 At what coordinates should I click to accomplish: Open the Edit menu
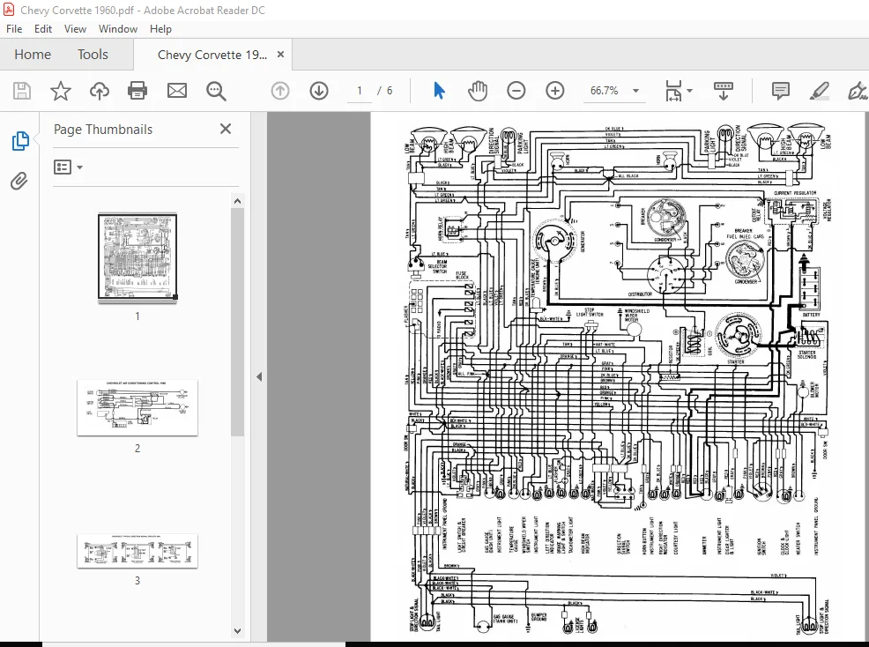(x=42, y=29)
